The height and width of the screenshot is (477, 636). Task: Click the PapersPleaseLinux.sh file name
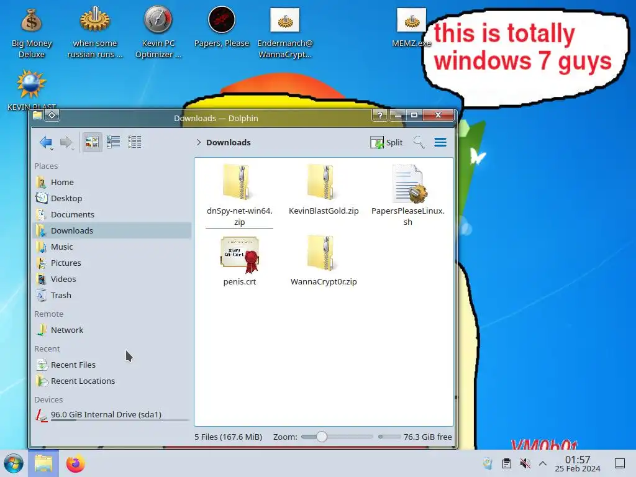point(408,216)
